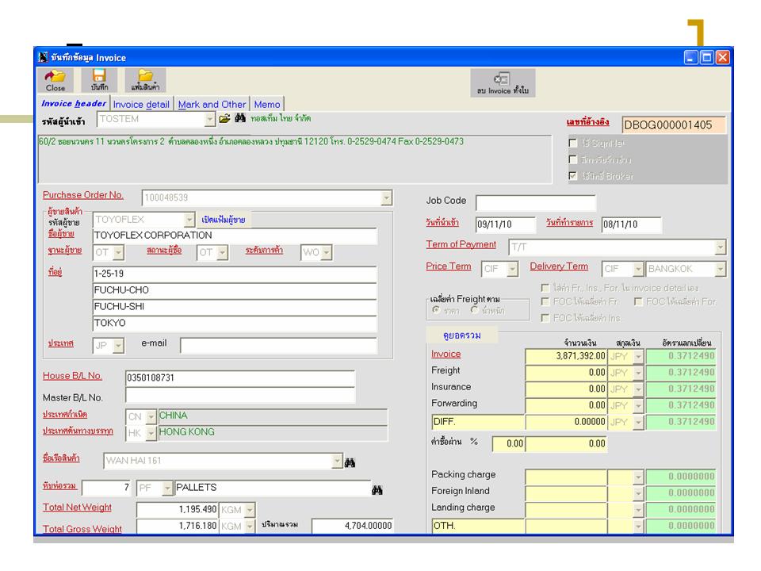Click the เปิดแฟ้มผู้ขาย seller file button
This screenshot has height=571, width=761.
coord(224,220)
